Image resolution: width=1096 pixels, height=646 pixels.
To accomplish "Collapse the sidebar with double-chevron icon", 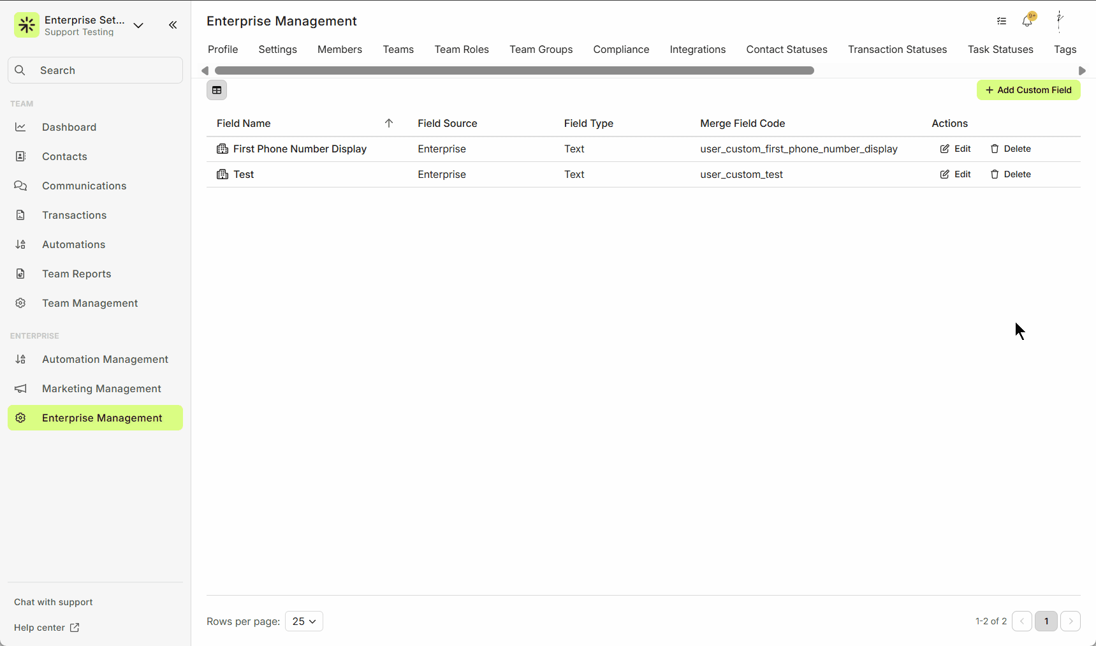I will 173,25.
